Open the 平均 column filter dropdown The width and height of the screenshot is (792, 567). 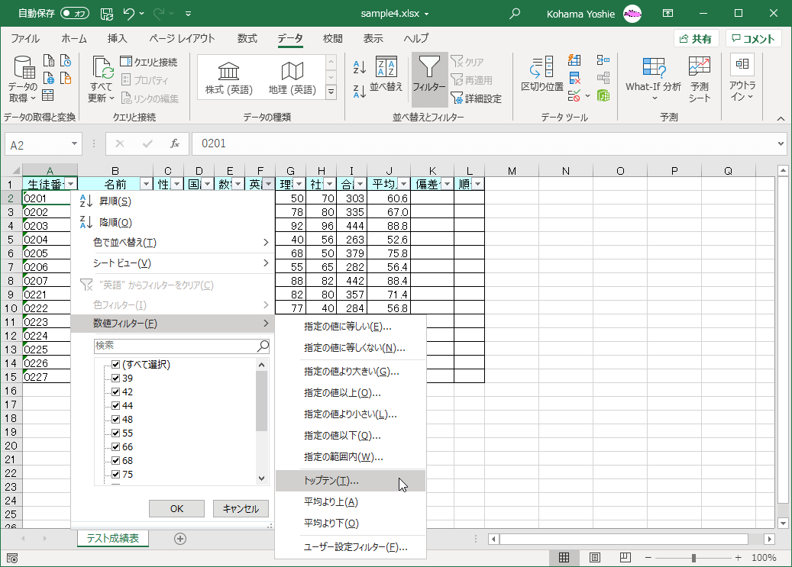pos(403,184)
